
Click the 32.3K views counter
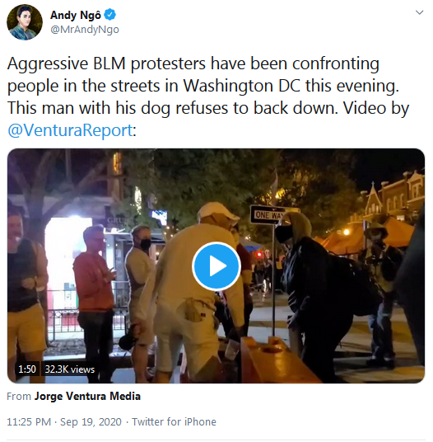[x=70, y=369]
